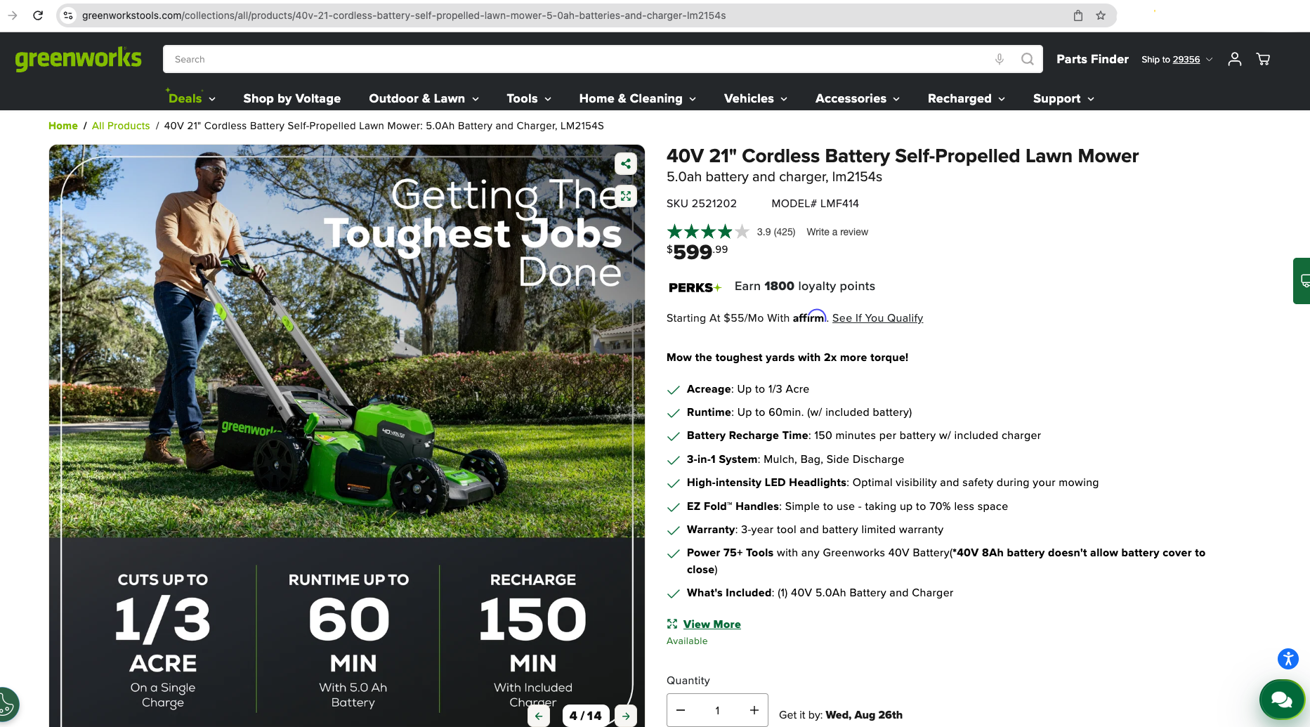Click View More product details

tap(712, 624)
